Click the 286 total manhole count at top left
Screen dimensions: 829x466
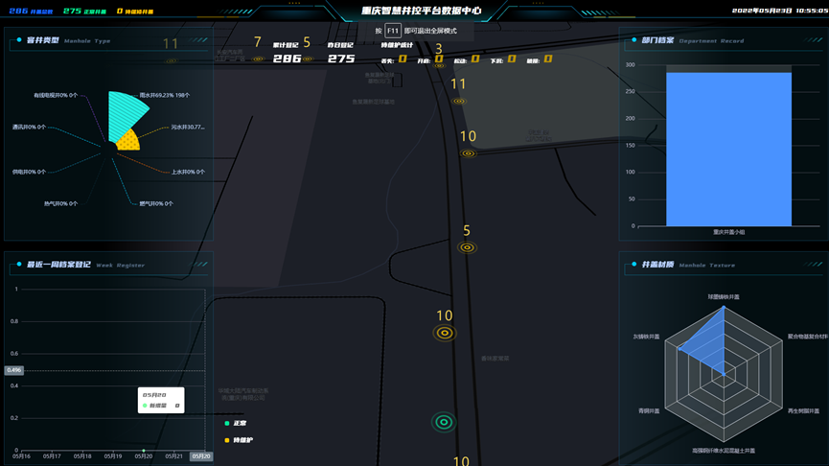(19, 12)
